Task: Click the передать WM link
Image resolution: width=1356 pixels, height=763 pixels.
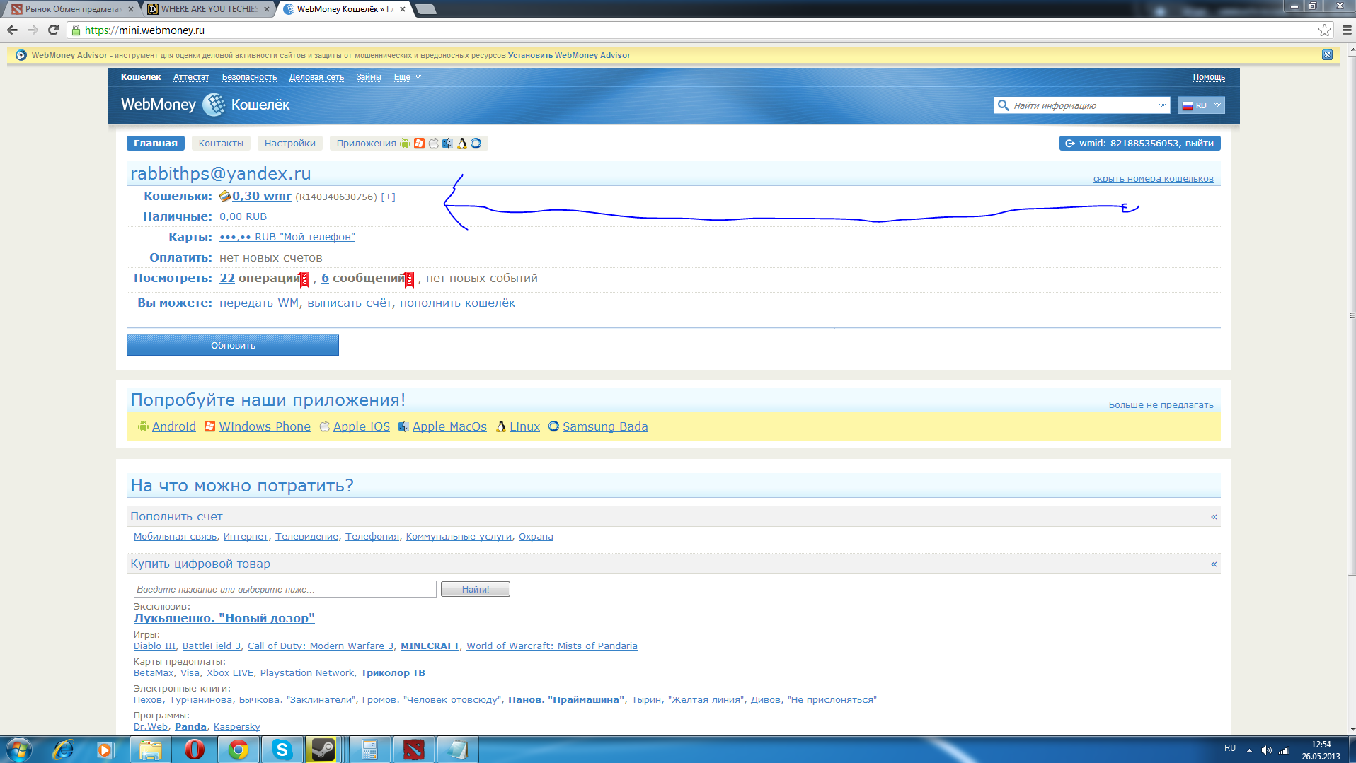Action: [x=259, y=303]
